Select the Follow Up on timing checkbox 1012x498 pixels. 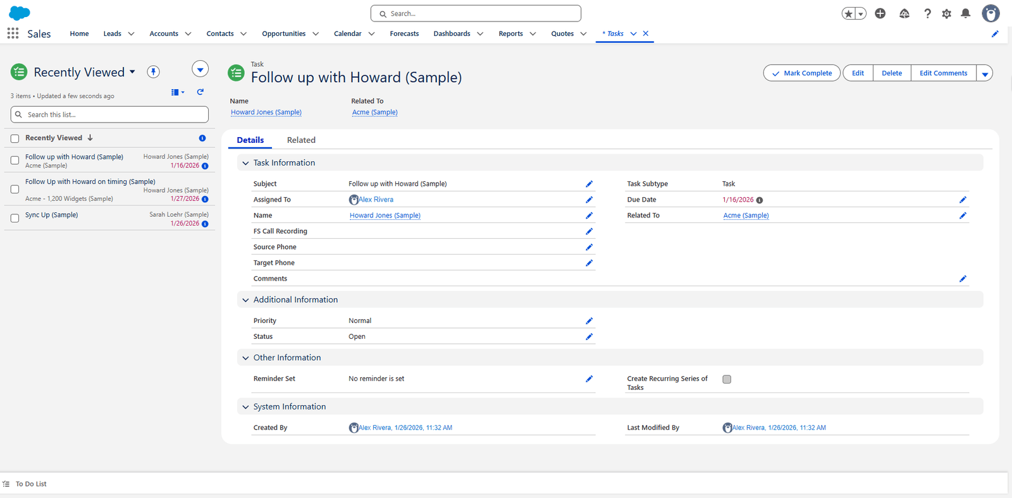pos(15,189)
